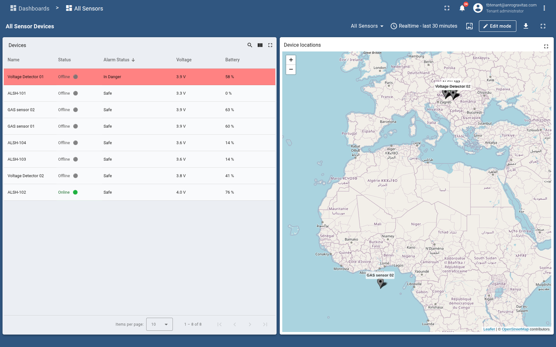Click the dashboard image export icon
The height and width of the screenshot is (347, 556).
(469, 26)
